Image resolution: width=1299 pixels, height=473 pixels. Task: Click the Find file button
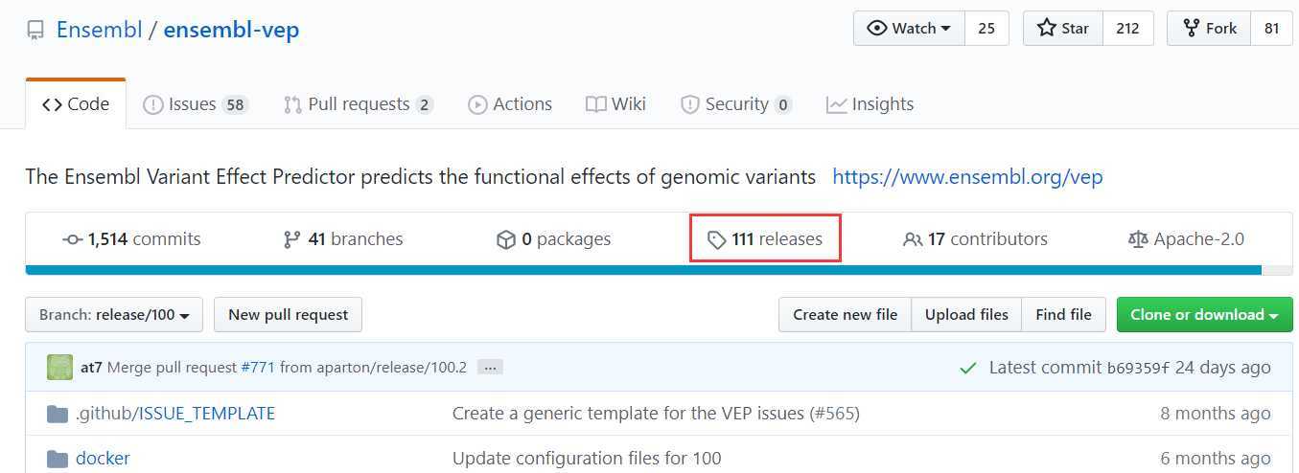click(x=1063, y=315)
